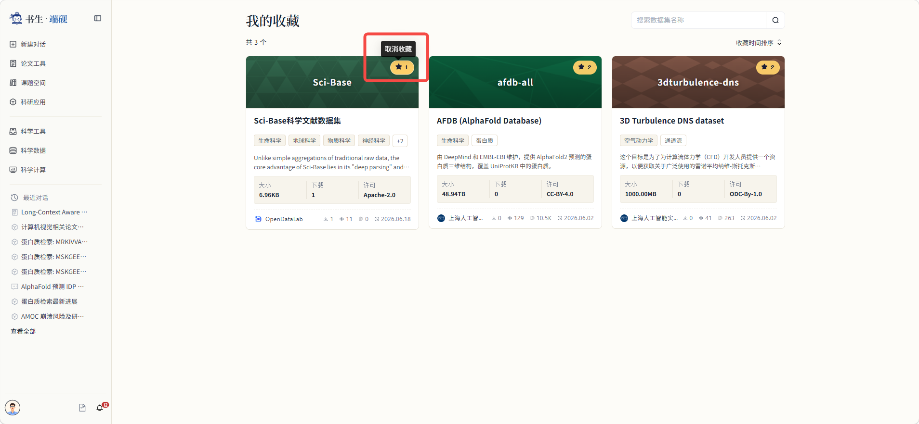Open the Long-Context Aware conversation
The image size is (919, 424).
(54, 212)
